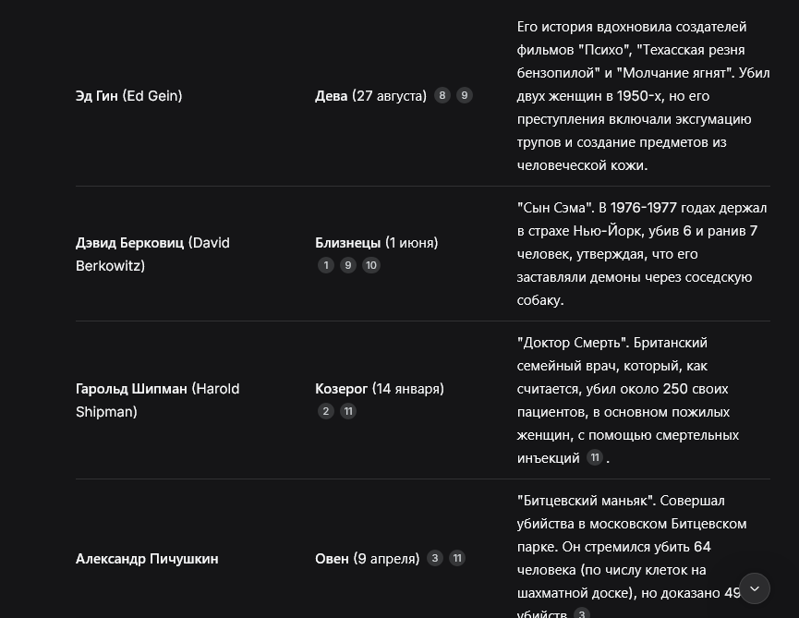The width and height of the screenshot is (799, 618).
Task: Open citation 10 in the Дэвид Берковиц row
Action: click(371, 265)
